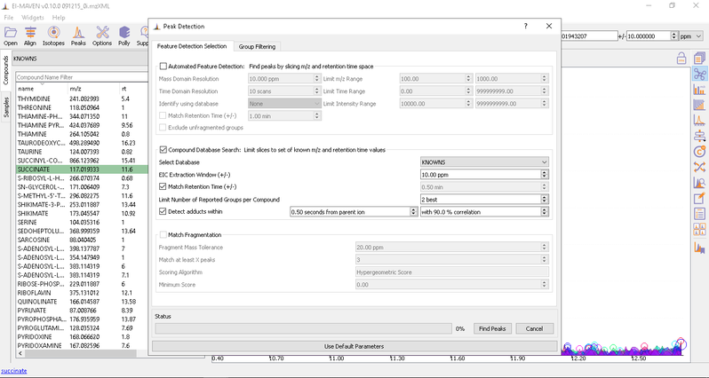The height and width of the screenshot is (378, 709).
Task: Click the bookmark chart sidebar icon
Action: click(x=699, y=248)
